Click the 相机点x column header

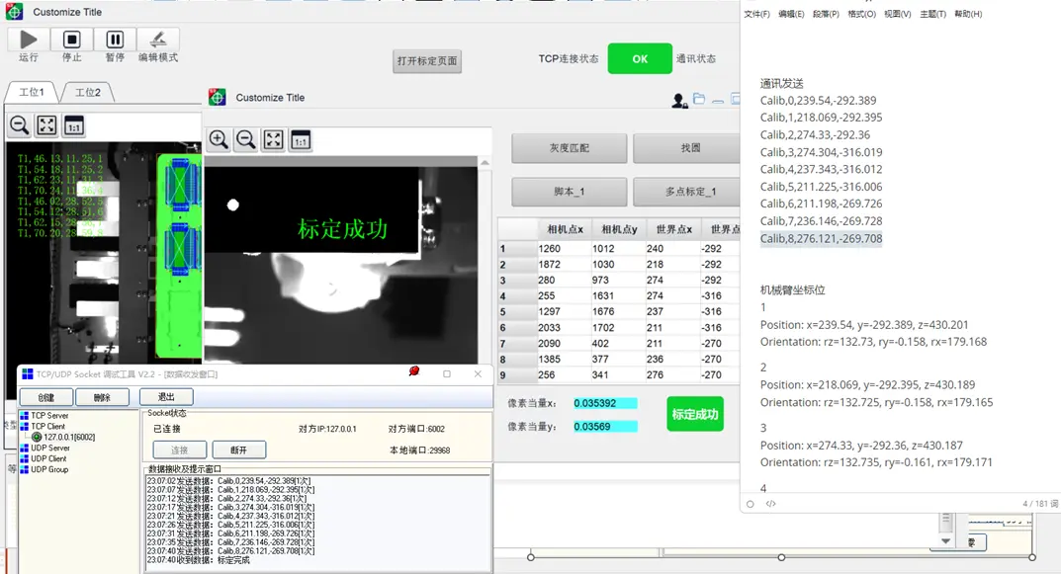click(565, 229)
